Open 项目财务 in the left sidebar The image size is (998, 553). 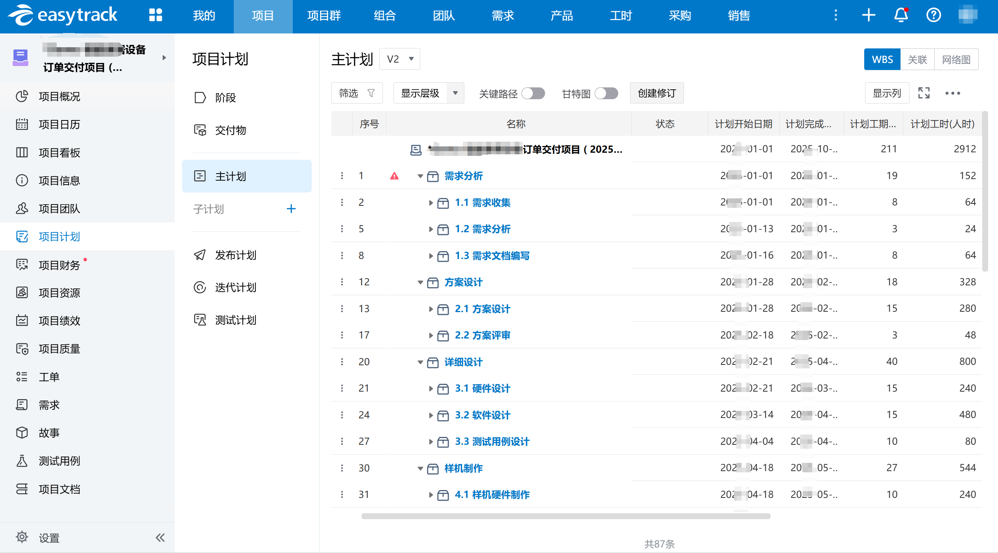(59, 265)
